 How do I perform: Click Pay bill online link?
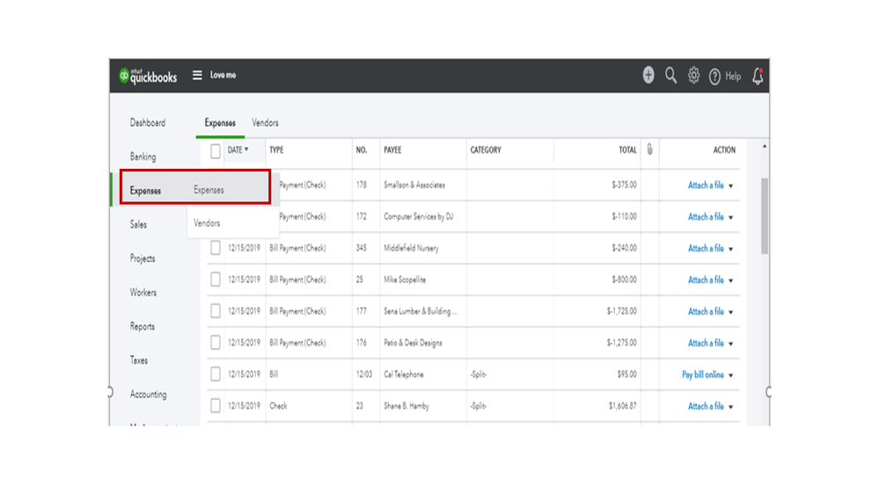pos(702,374)
